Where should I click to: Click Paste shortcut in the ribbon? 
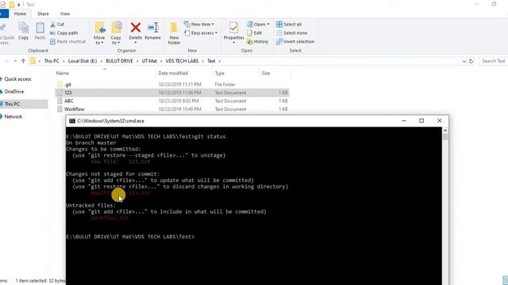[x=68, y=41]
